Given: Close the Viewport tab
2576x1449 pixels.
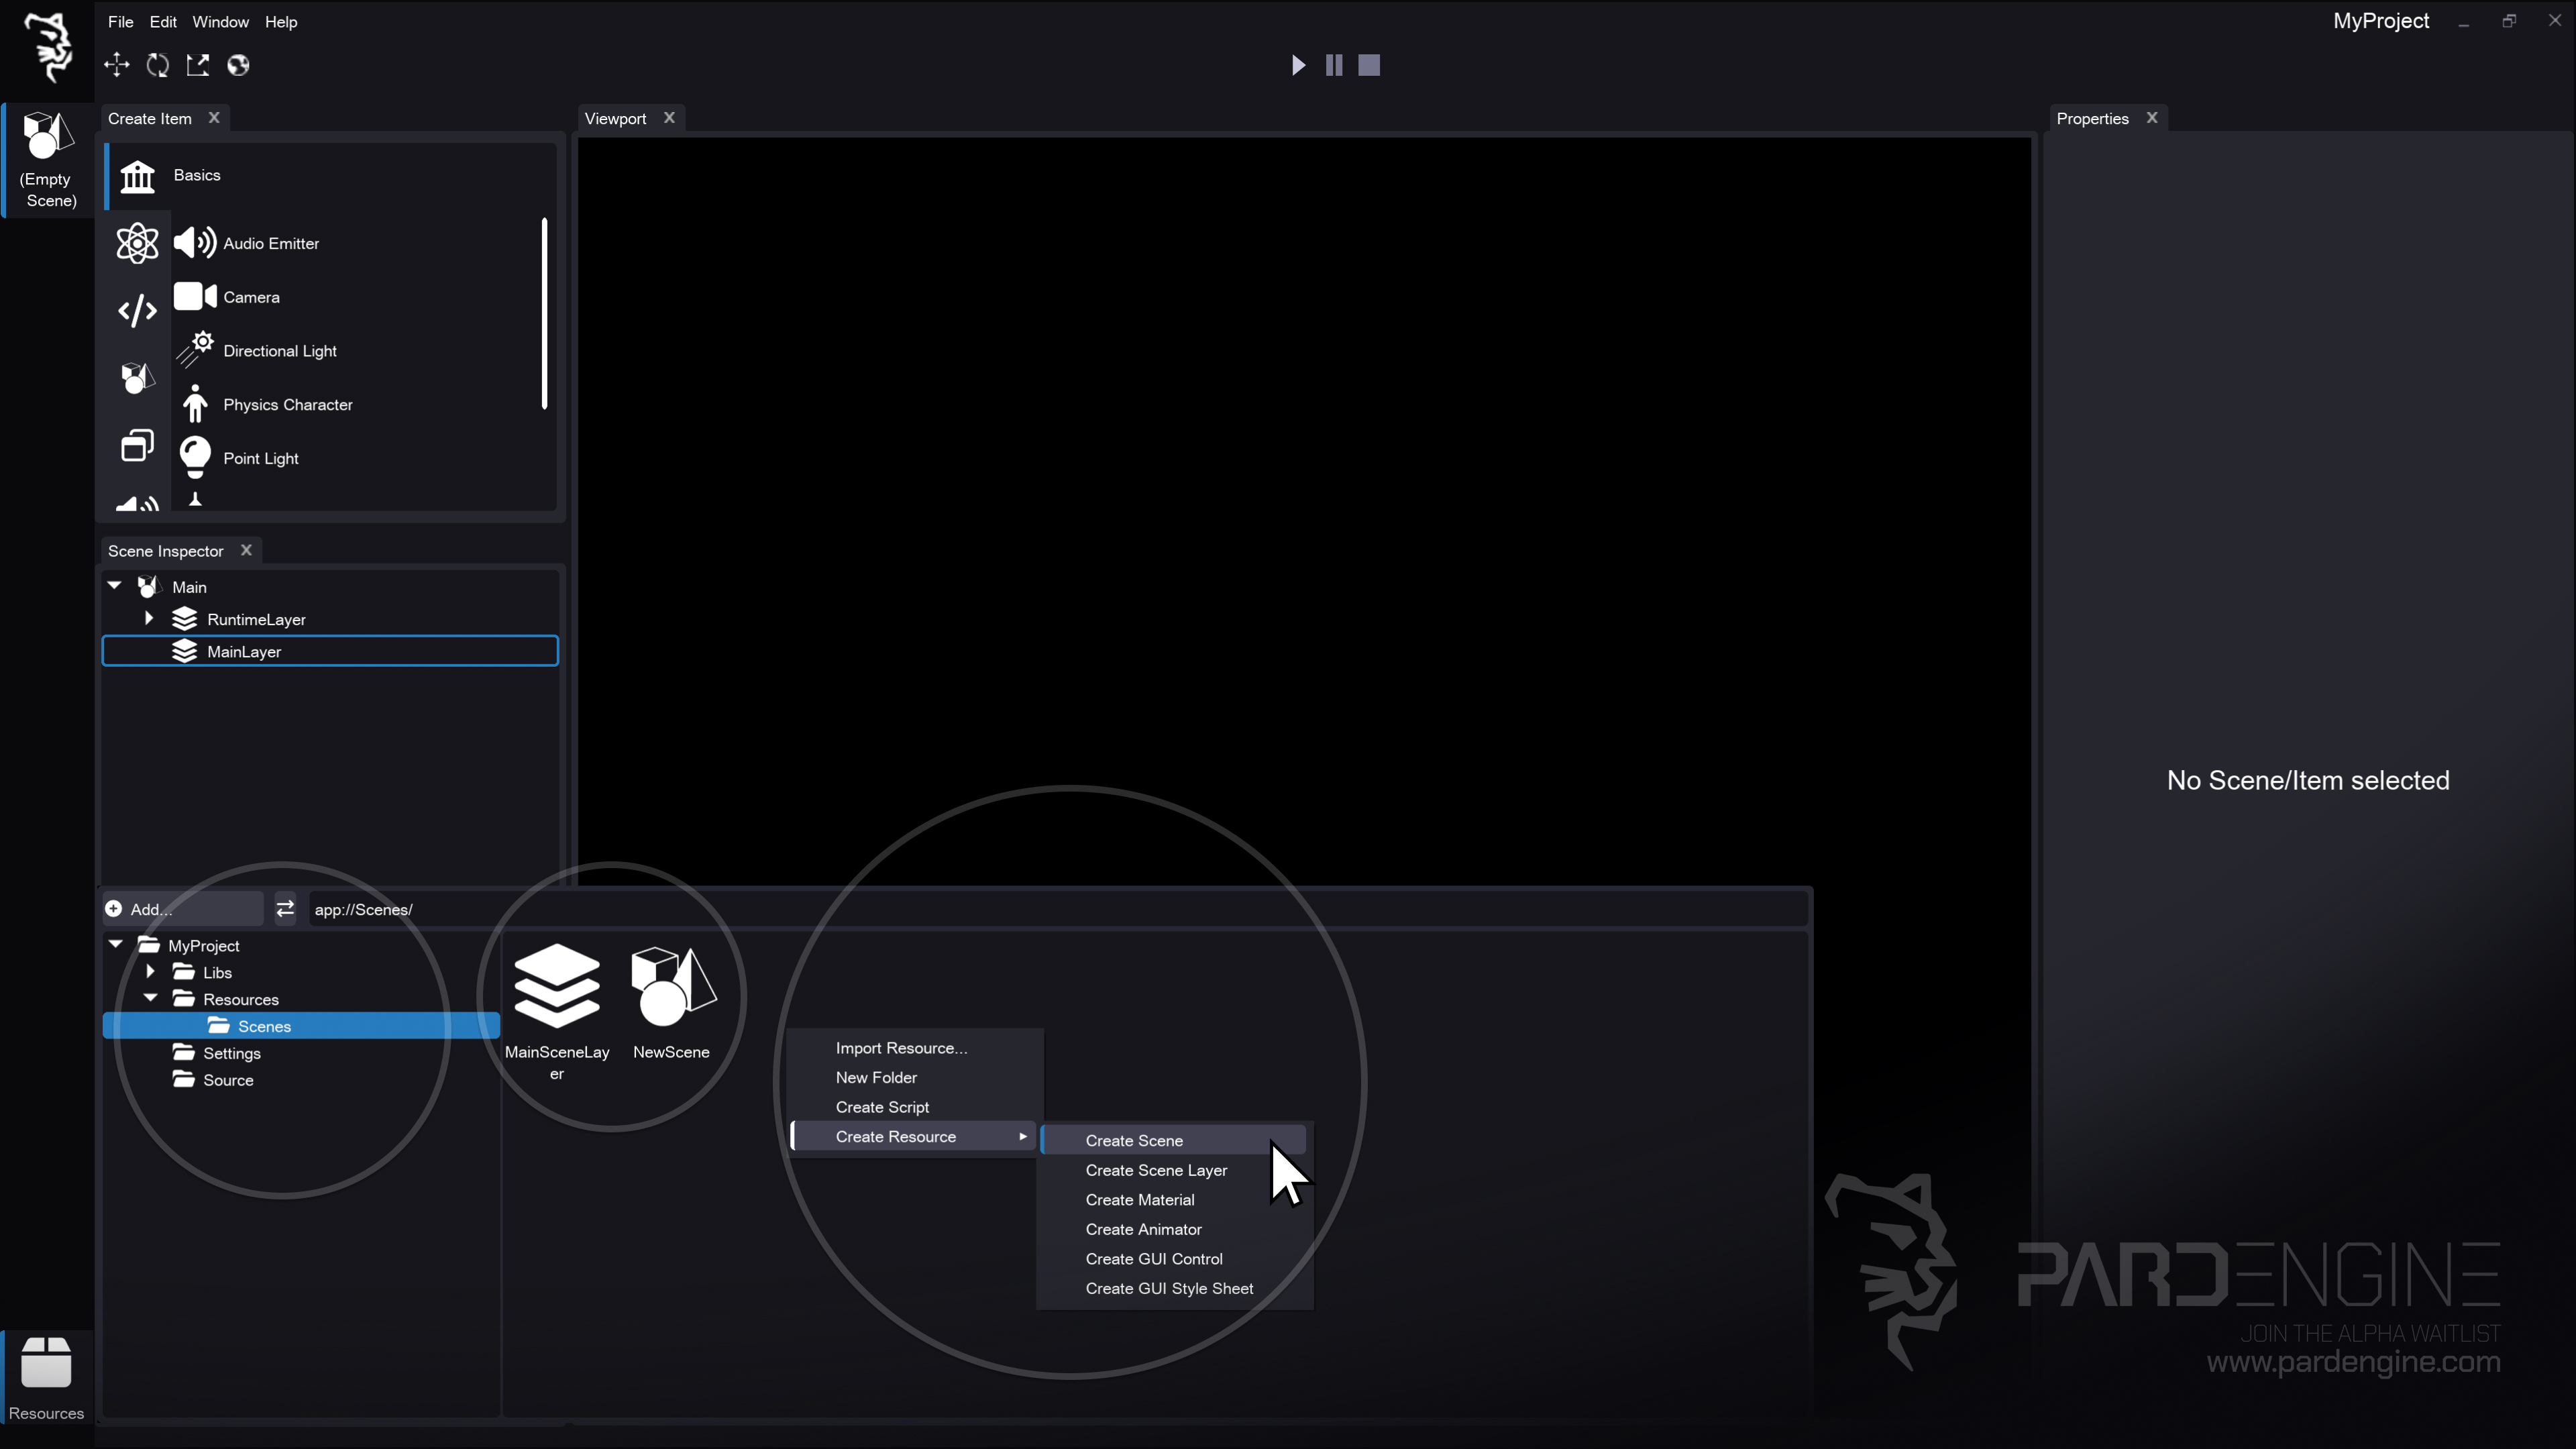Looking at the screenshot, I should pyautogui.click(x=669, y=117).
